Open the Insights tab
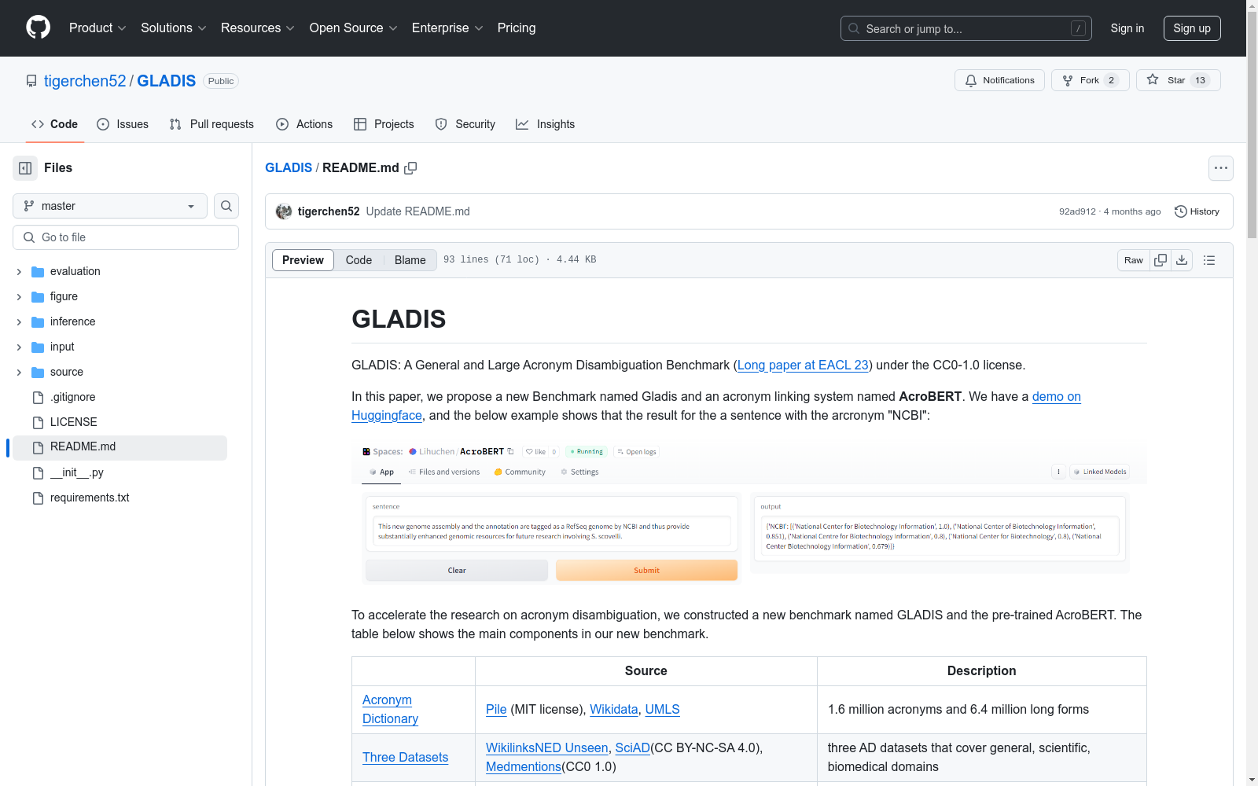 [546, 124]
